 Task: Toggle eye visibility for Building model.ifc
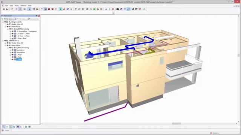5,22
